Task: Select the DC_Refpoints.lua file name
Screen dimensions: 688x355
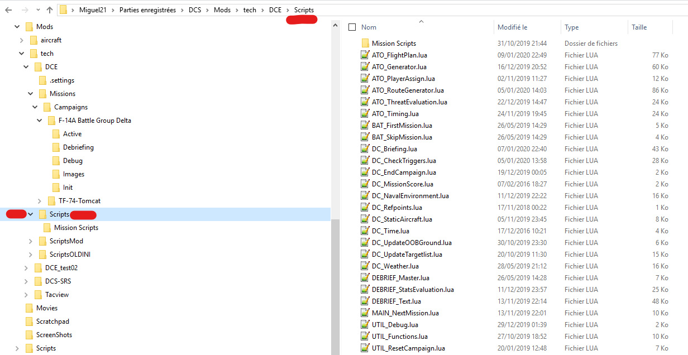Action: click(x=397, y=208)
